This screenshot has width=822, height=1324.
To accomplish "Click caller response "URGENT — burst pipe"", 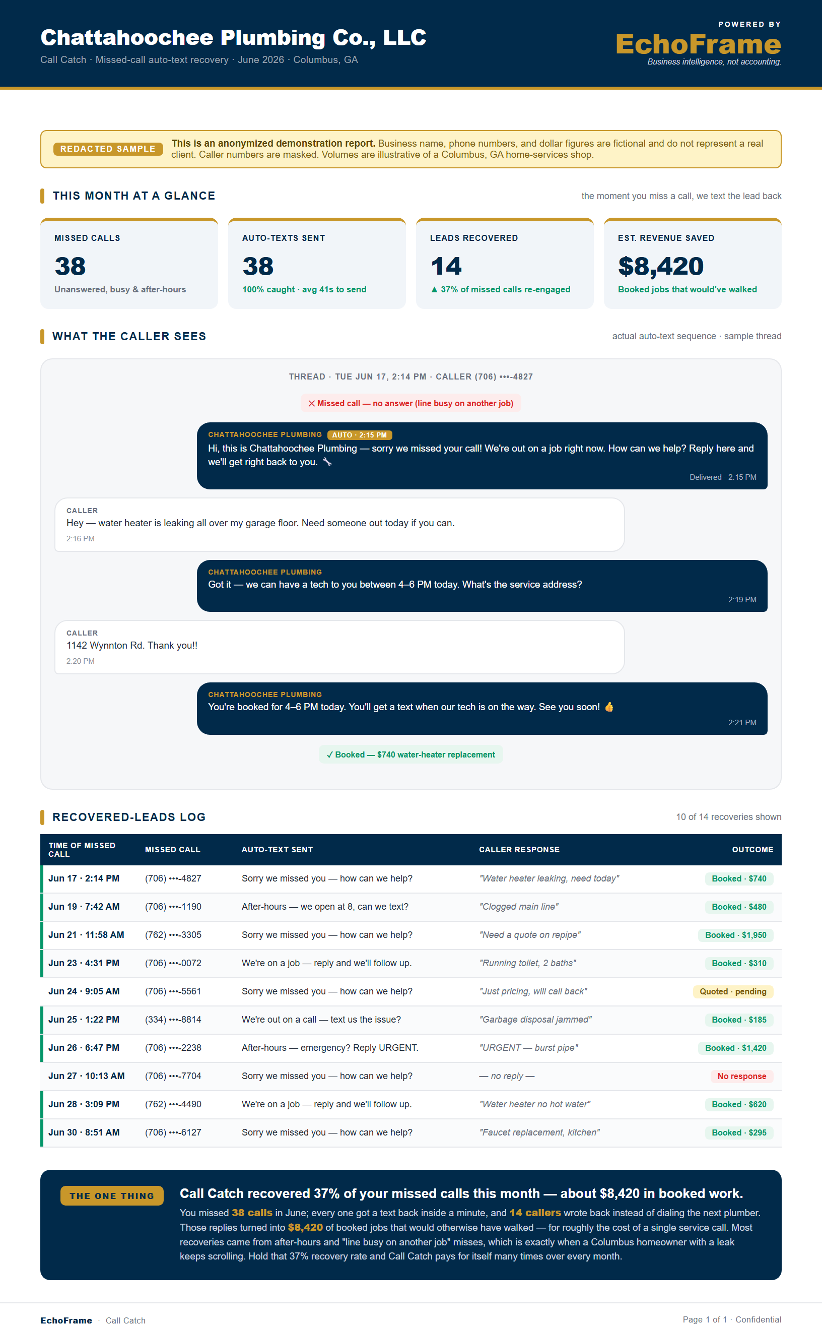I will click(528, 1048).
